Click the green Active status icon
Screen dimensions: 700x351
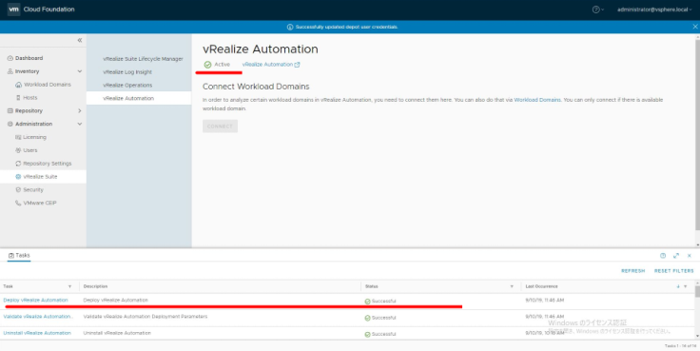coord(207,65)
